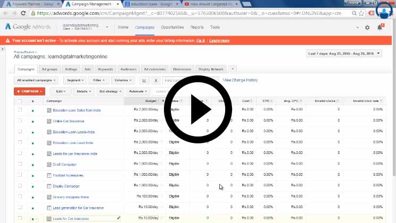
Task: Click search campaign type icon beside Online Car Insurance
Action: click(49, 121)
